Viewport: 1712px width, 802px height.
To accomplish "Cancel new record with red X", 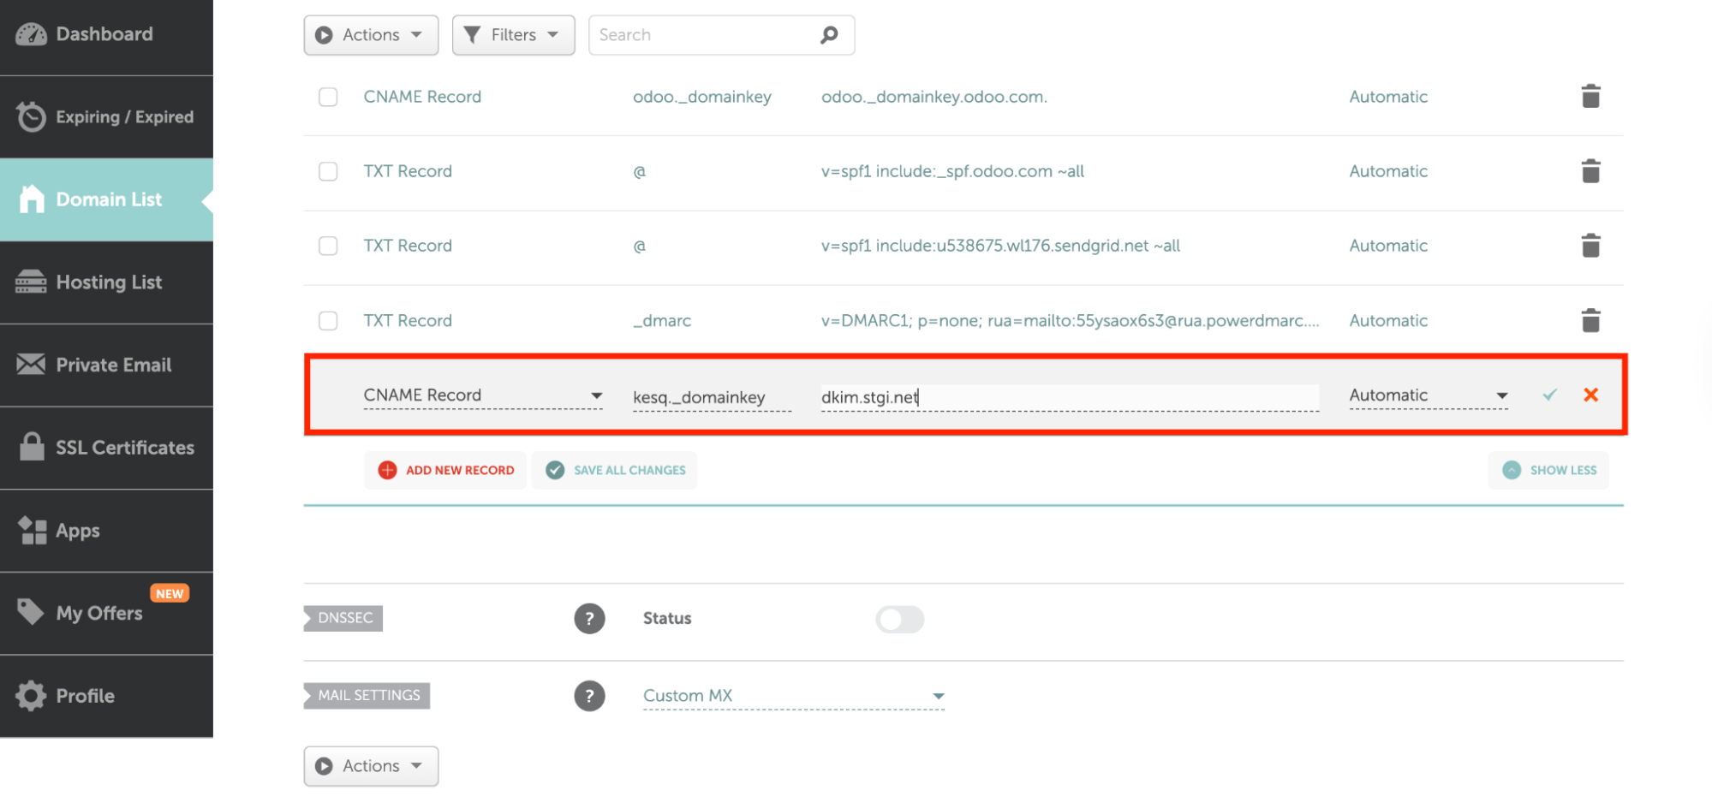I will [1590, 395].
